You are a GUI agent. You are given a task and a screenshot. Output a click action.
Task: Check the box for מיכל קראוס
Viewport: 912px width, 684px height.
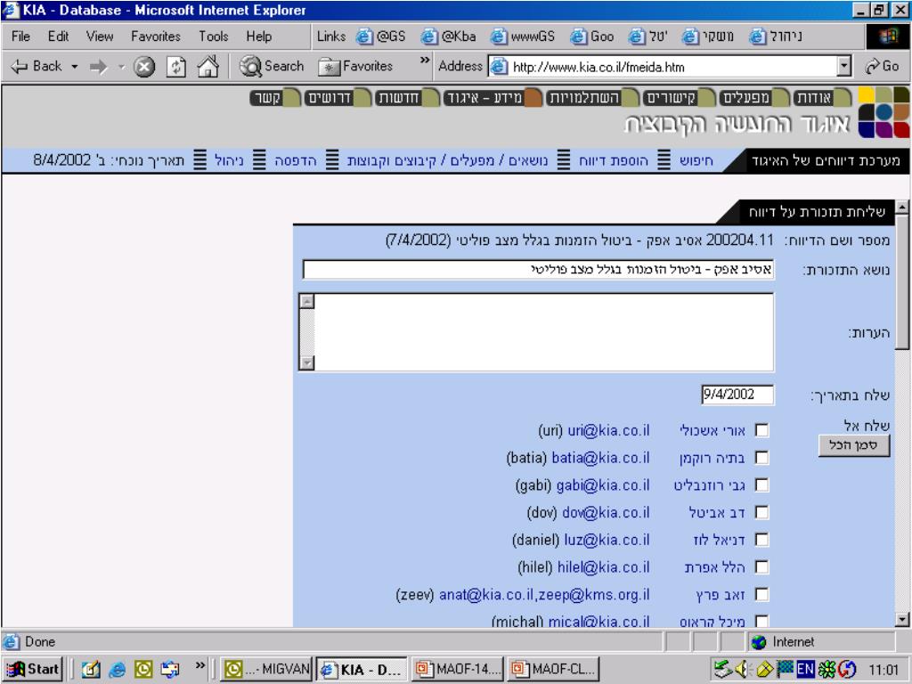(x=761, y=621)
